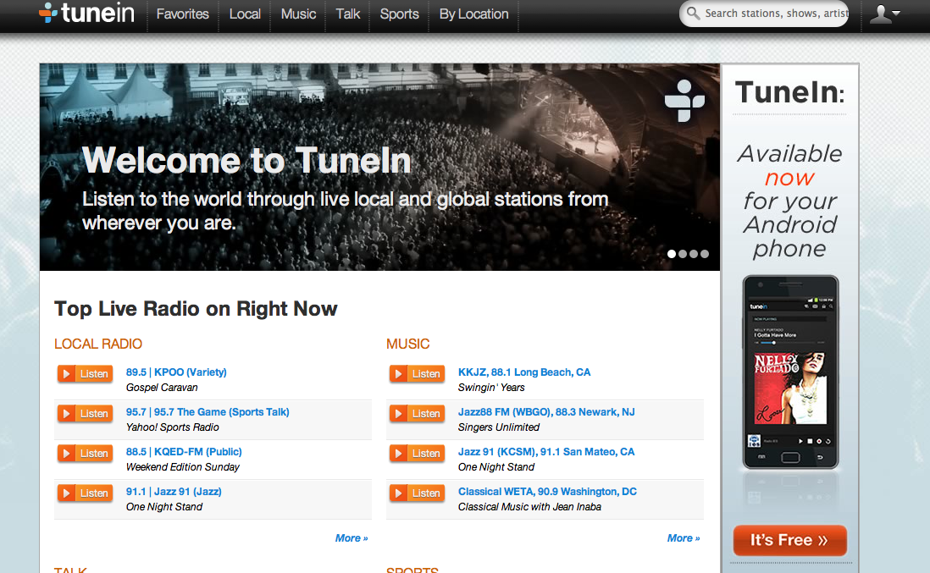
Task: Select the second banner slide dot
Action: tap(683, 254)
